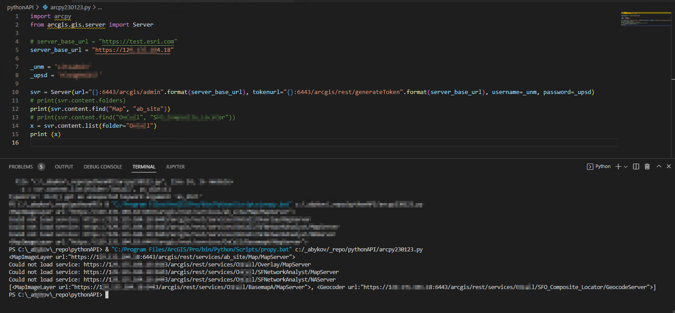
Task: Click the propy.bat path in the last command
Action: point(202,250)
